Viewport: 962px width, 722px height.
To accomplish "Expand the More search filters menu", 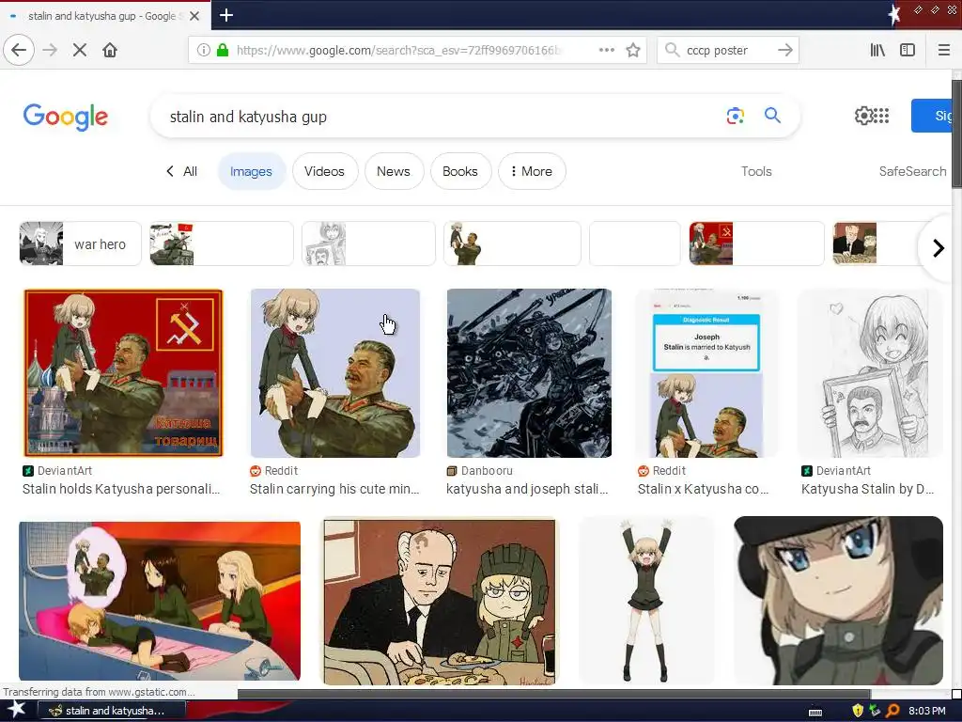I will point(532,171).
